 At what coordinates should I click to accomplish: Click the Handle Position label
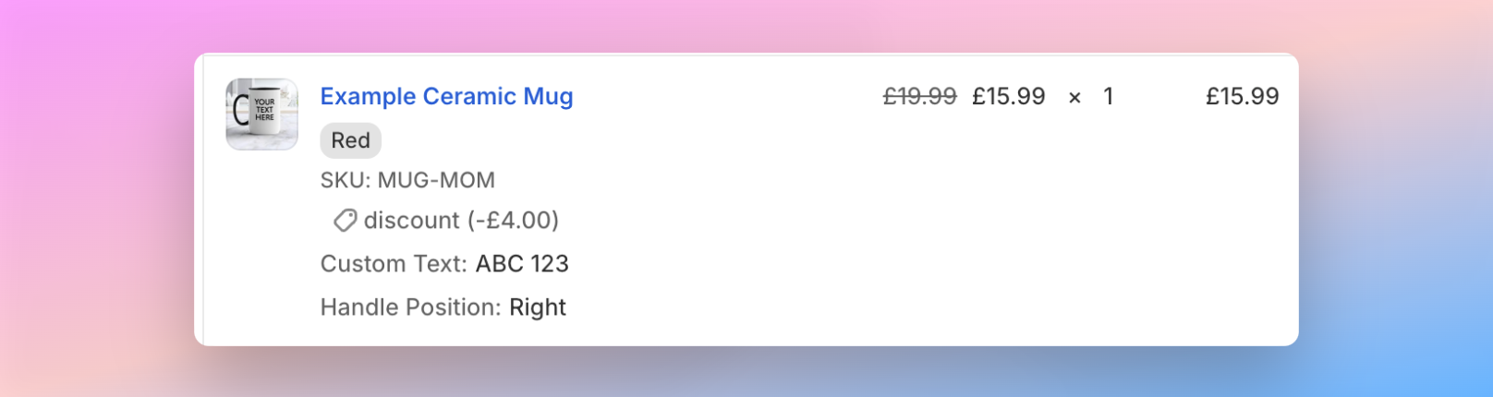click(x=410, y=307)
